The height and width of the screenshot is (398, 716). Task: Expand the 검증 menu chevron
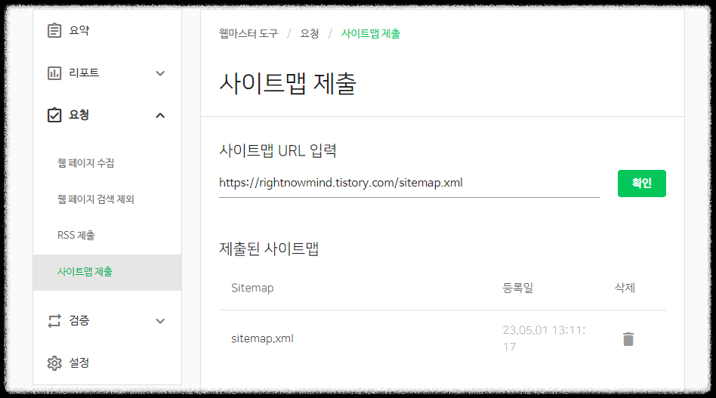[x=160, y=321]
